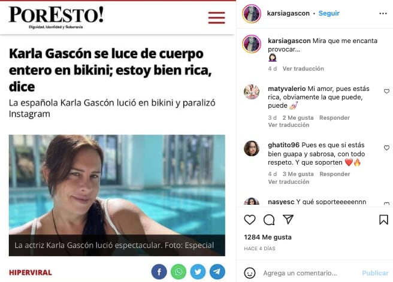This screenshot has height=282, width=393.
Task: Follow karsiagascon with Seguir
Action: click(329, 13)
